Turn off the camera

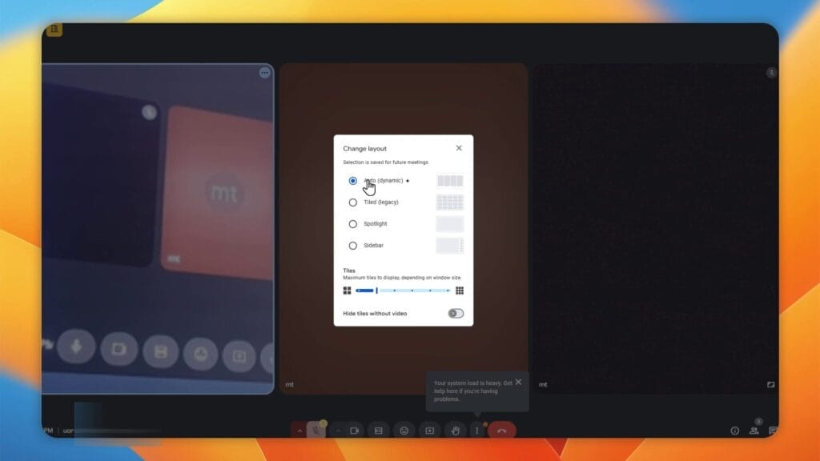(x=354, y=431)
